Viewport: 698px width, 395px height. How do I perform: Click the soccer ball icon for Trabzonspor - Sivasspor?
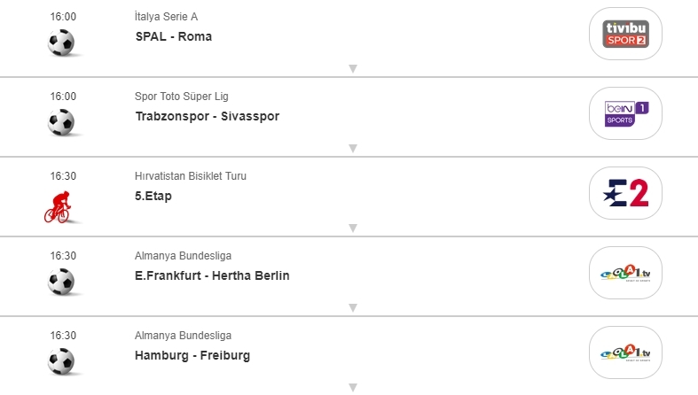click(x=61, y=122)
